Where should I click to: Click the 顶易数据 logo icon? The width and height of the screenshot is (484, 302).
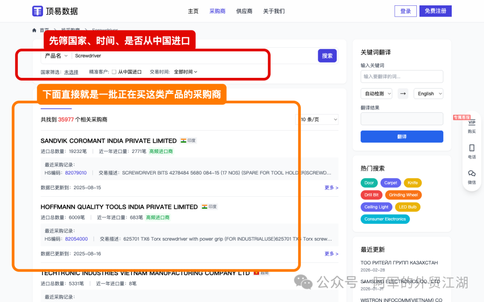[x=38, y=11]
